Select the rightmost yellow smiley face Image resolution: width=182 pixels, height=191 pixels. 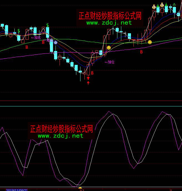150,42
